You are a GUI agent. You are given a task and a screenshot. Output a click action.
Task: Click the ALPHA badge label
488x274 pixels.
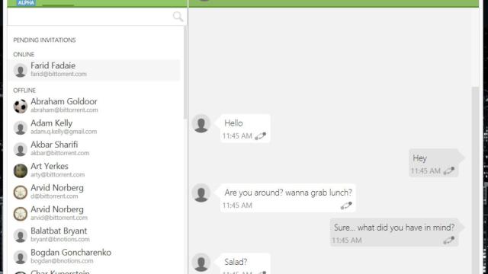coord(26,3)
